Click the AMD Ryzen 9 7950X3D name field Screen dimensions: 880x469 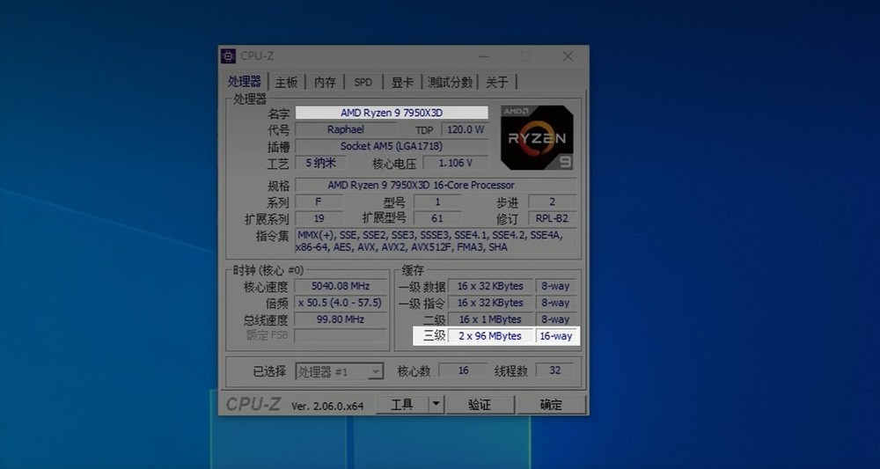(x=392, y=113)
